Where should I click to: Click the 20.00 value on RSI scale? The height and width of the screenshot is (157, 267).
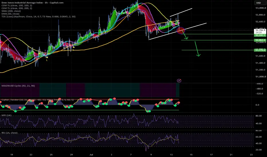(x=259, y=150)
